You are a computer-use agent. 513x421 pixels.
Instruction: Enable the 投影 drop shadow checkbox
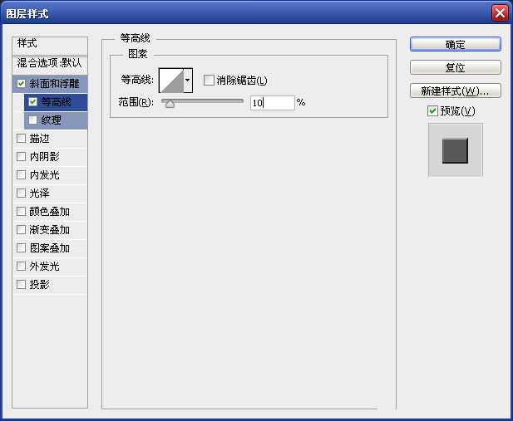click(x=21, y=285)
